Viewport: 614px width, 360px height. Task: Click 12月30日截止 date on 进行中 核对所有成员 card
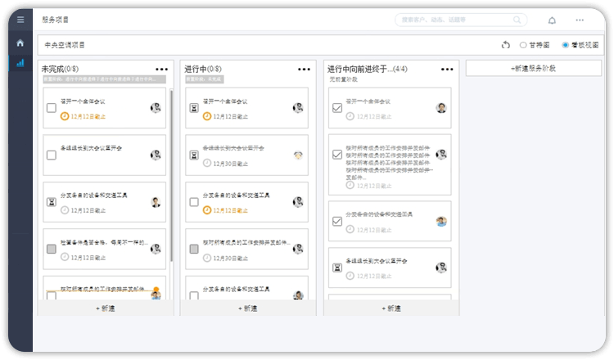point(231,258)
